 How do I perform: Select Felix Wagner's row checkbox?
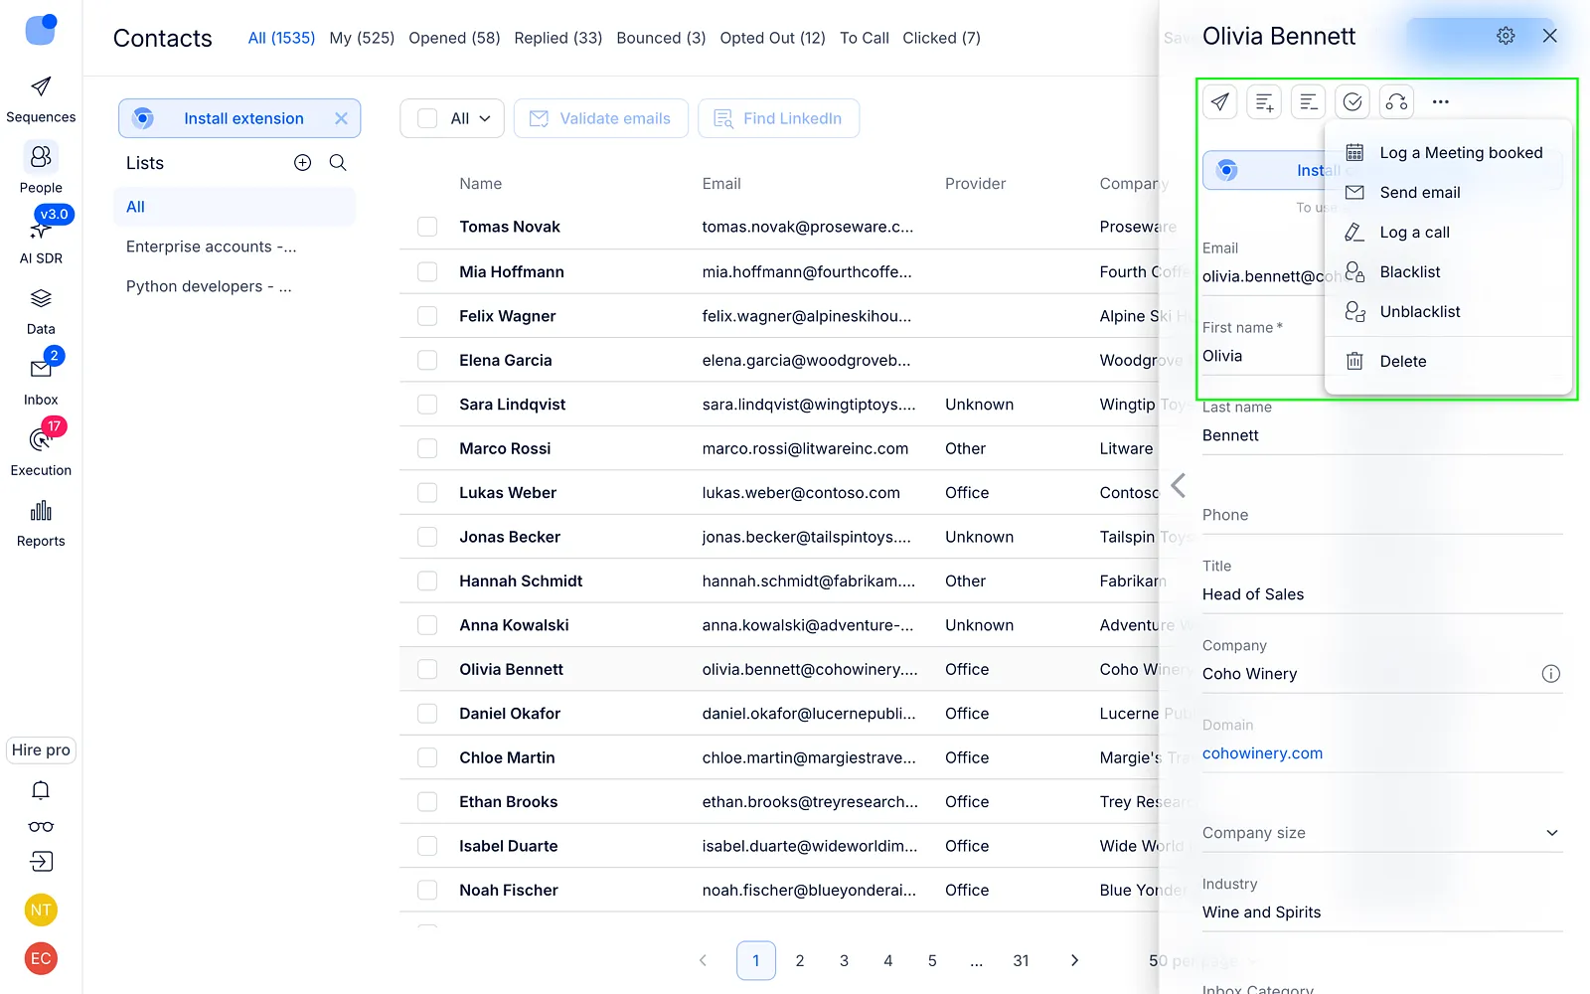click(427, 316)
